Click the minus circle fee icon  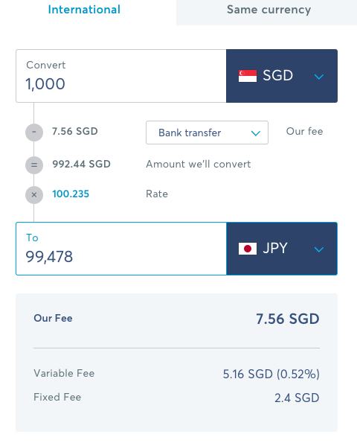coord(34,133)
